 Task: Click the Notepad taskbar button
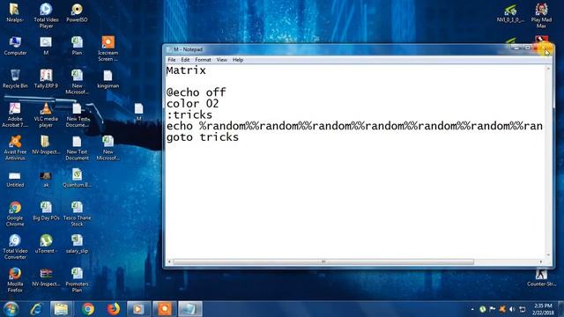point(190,309)
